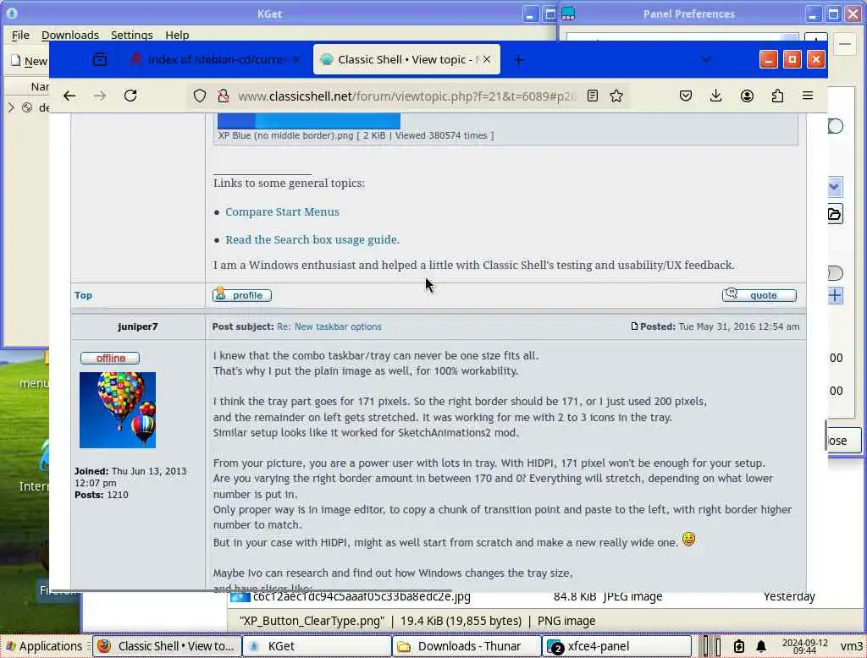The width and height of the screenshot is (867, 658).
Task: Click the panel clock 2024-09-12
Action: tap(804, 646)
